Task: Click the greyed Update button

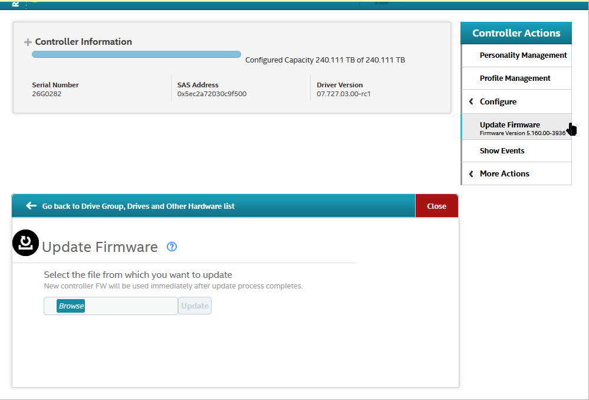Action: click(x=195, y=306)
